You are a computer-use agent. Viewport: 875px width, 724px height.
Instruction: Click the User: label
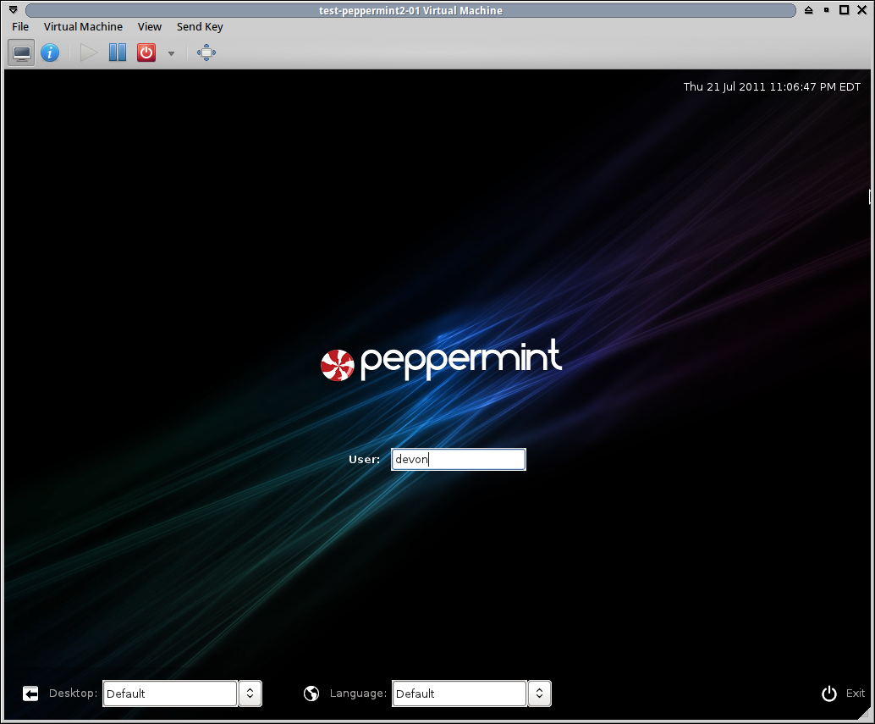[364, 460]
